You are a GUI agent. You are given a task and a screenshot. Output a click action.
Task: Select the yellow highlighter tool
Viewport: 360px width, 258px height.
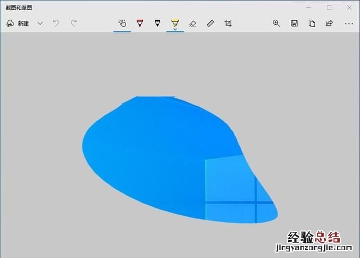pyautogui.click(x=175, y=22)
